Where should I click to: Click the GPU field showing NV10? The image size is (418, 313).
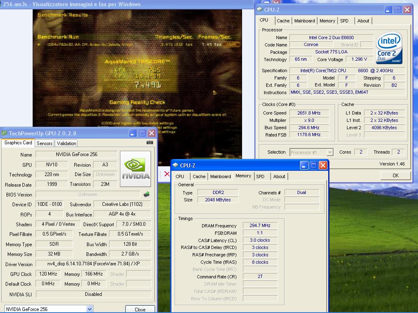click(x=52, y=165)
